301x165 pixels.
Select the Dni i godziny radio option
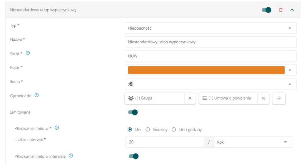pyautogui.click(x=174, y=130)
